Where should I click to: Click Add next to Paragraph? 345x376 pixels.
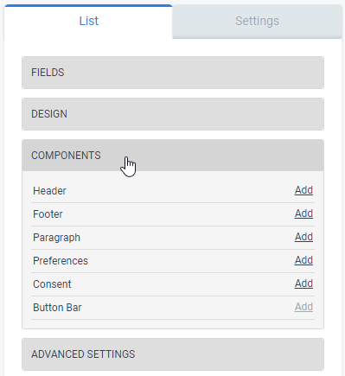point(303,237)
